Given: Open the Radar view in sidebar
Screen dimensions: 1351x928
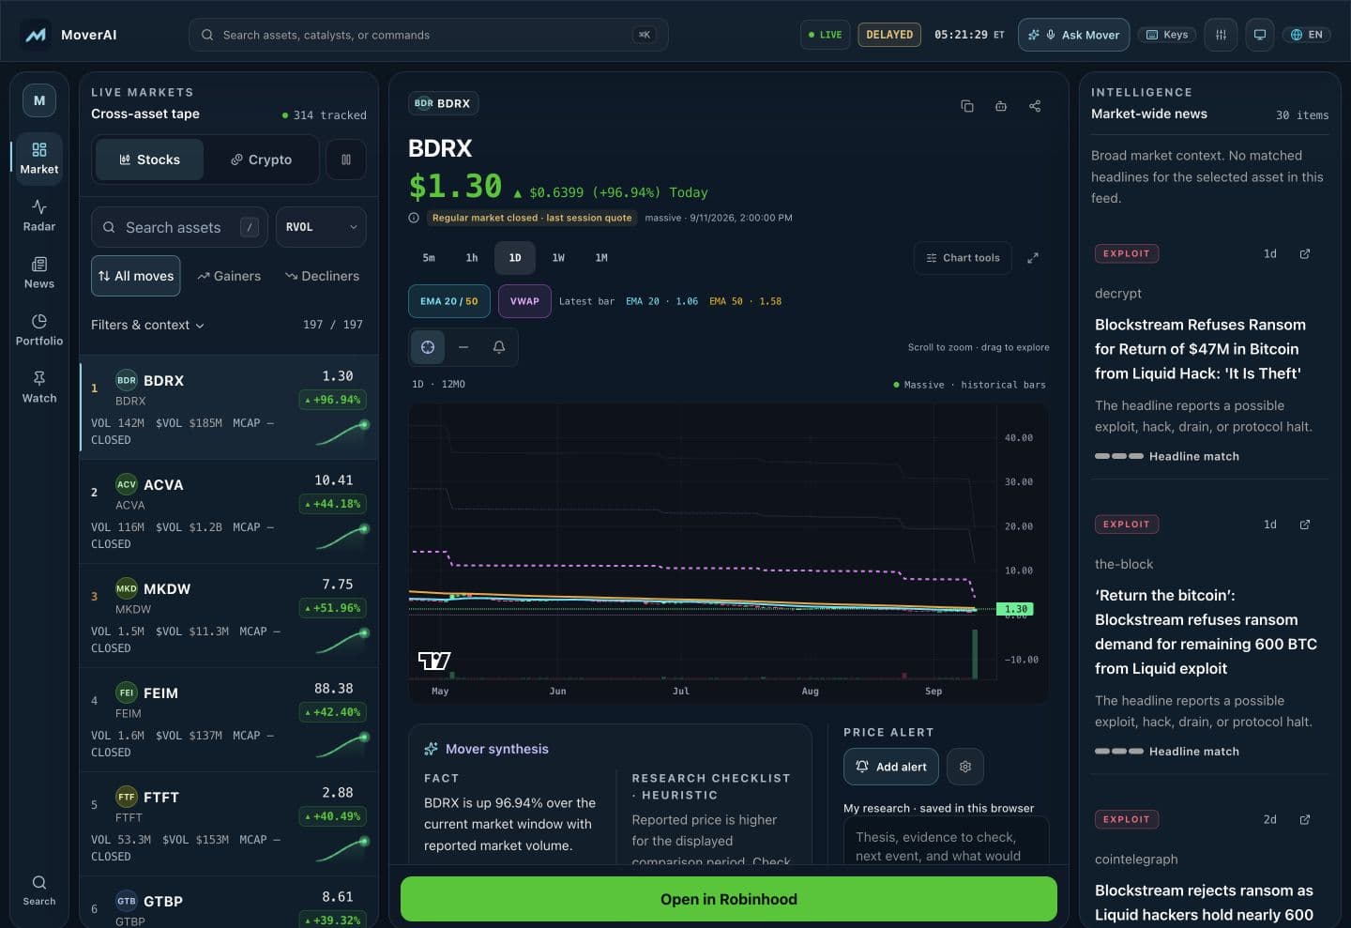Looking at the screenshot, I should (38, 216).
